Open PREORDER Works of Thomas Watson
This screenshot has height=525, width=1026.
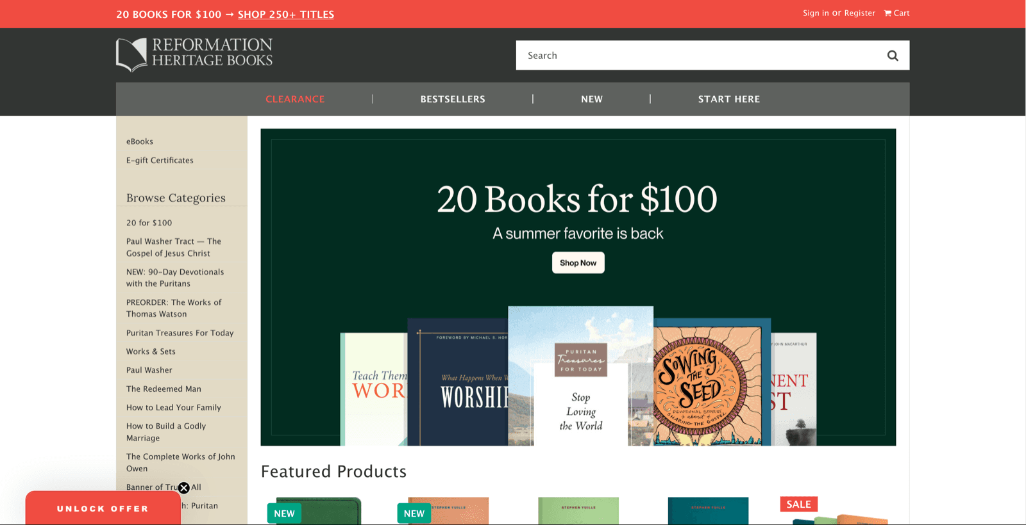[x=174, y=308]
